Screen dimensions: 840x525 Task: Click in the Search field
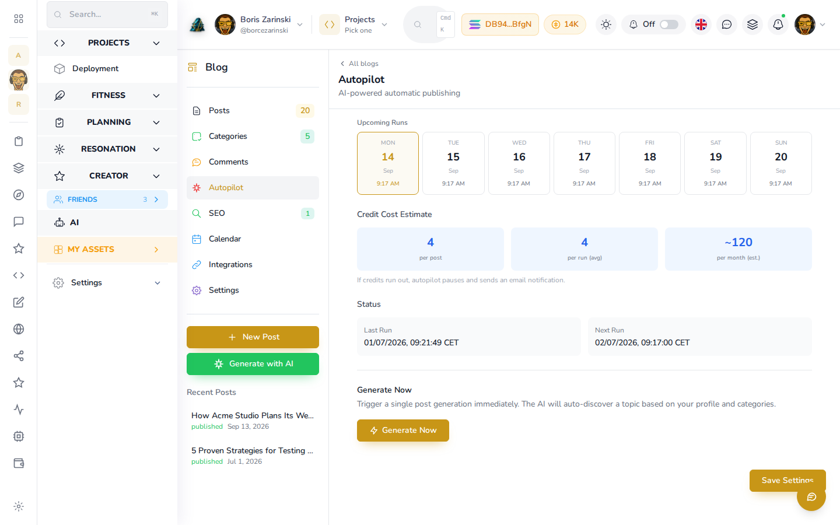click(107, 15)
